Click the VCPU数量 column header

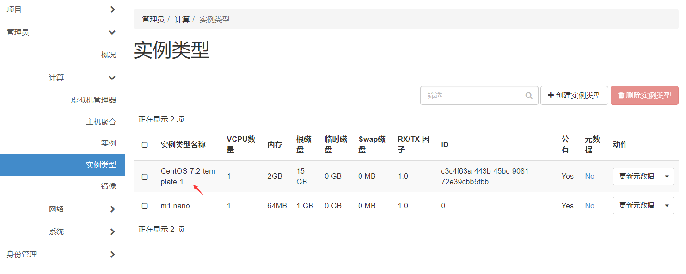click(x=241, y=145)
